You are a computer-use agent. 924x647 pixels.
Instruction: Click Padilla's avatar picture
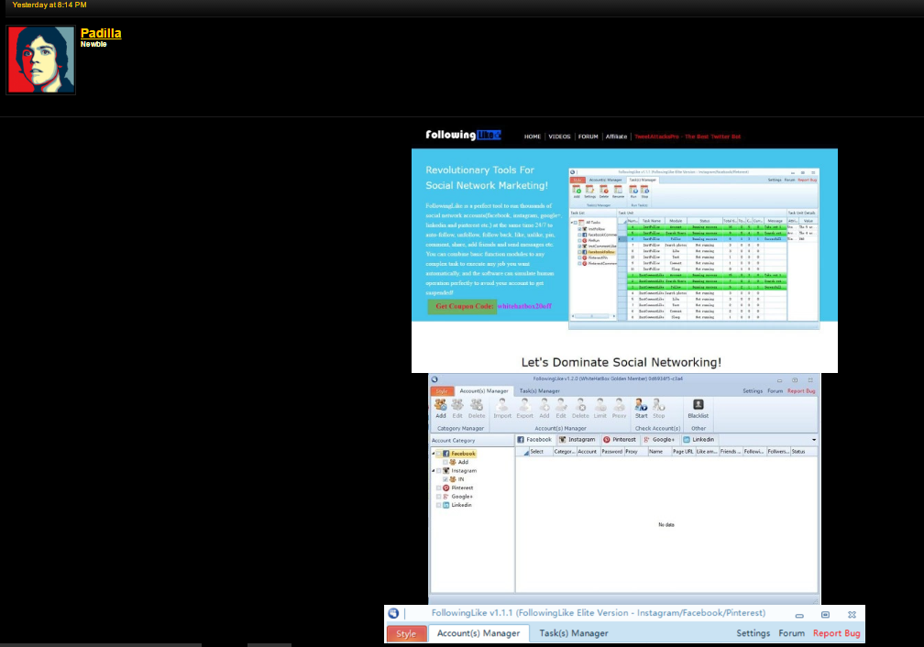click(x=40, y=60)
